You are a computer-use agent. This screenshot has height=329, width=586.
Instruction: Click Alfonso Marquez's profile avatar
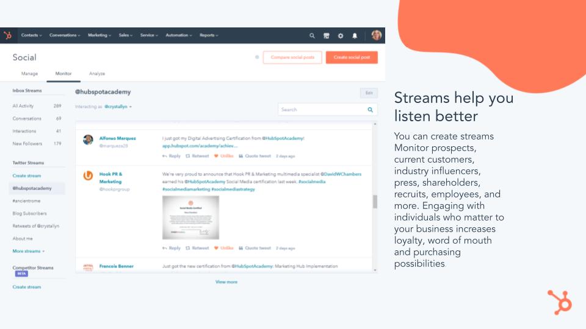pos(88,140)
